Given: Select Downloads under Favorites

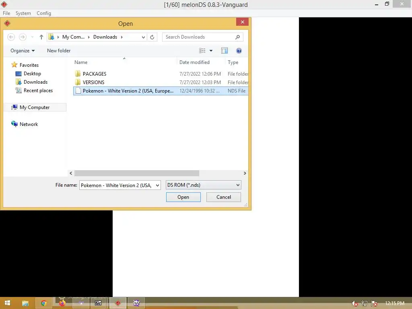Looking at the screenshot, I should pos(31,82).
